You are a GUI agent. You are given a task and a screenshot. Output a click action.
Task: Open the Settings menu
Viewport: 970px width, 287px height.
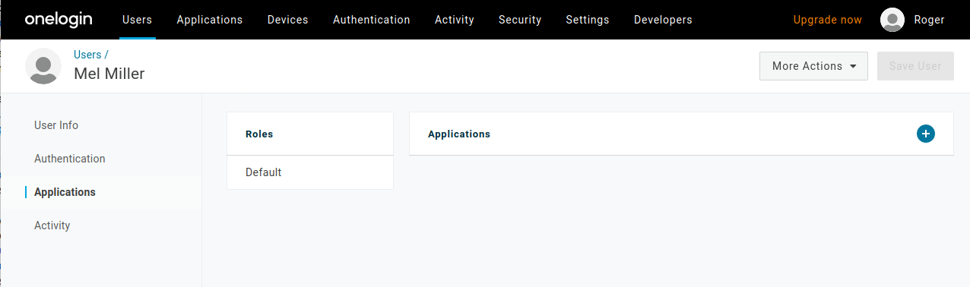588,20
